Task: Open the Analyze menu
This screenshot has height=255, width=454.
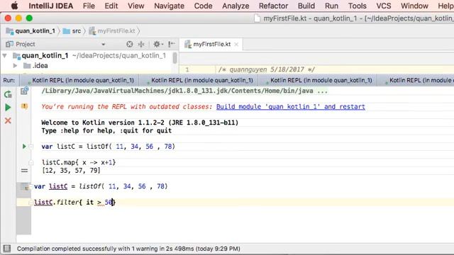Action: (236, 6)
